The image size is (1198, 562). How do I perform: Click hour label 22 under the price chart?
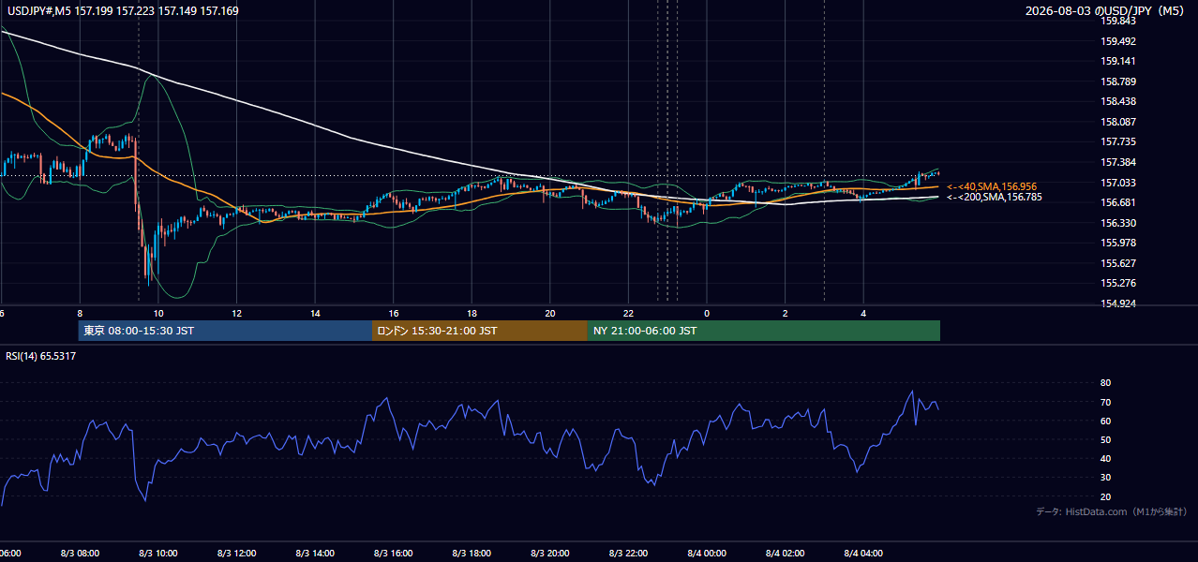click(628, 313)
